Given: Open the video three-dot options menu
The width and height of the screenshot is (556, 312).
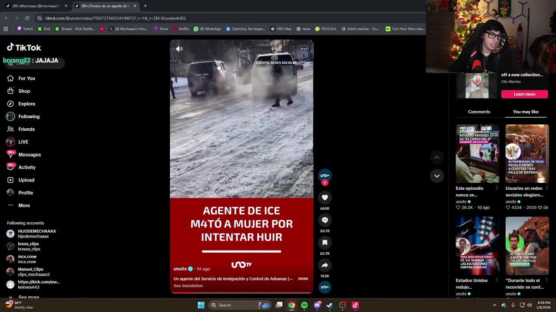Looking at the screenshot, I should (304, 49).
